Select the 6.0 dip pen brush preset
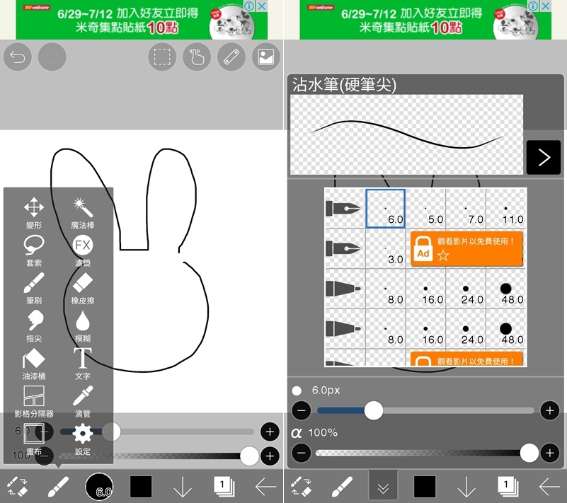This screenshot has height=503, width=567. click(386, 209)
